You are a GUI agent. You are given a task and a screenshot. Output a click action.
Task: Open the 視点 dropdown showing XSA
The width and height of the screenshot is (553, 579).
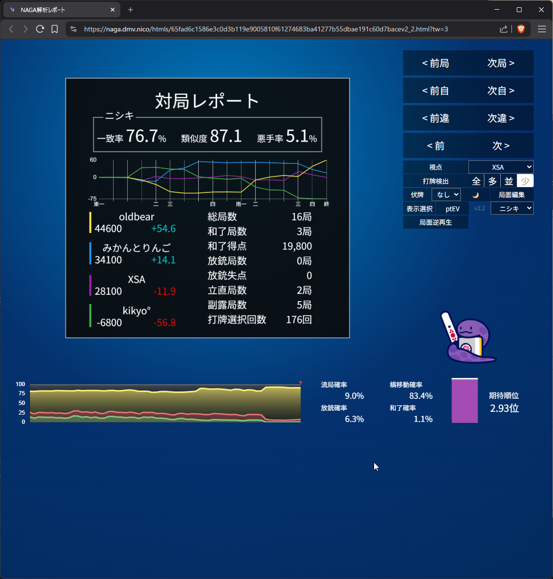(x=501, y=167)
